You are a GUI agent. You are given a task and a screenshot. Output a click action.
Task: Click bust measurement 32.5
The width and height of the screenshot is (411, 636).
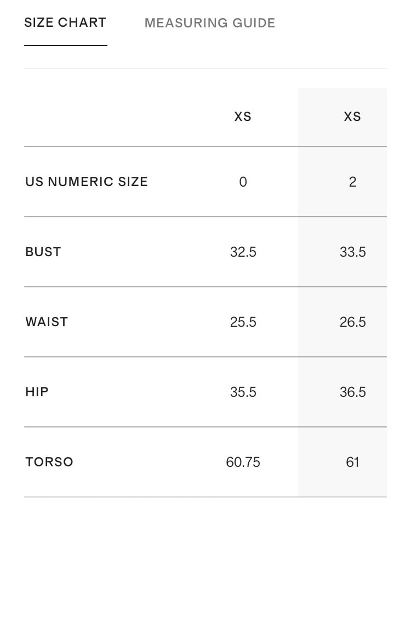pyautogui.click(x=243, y=252)
